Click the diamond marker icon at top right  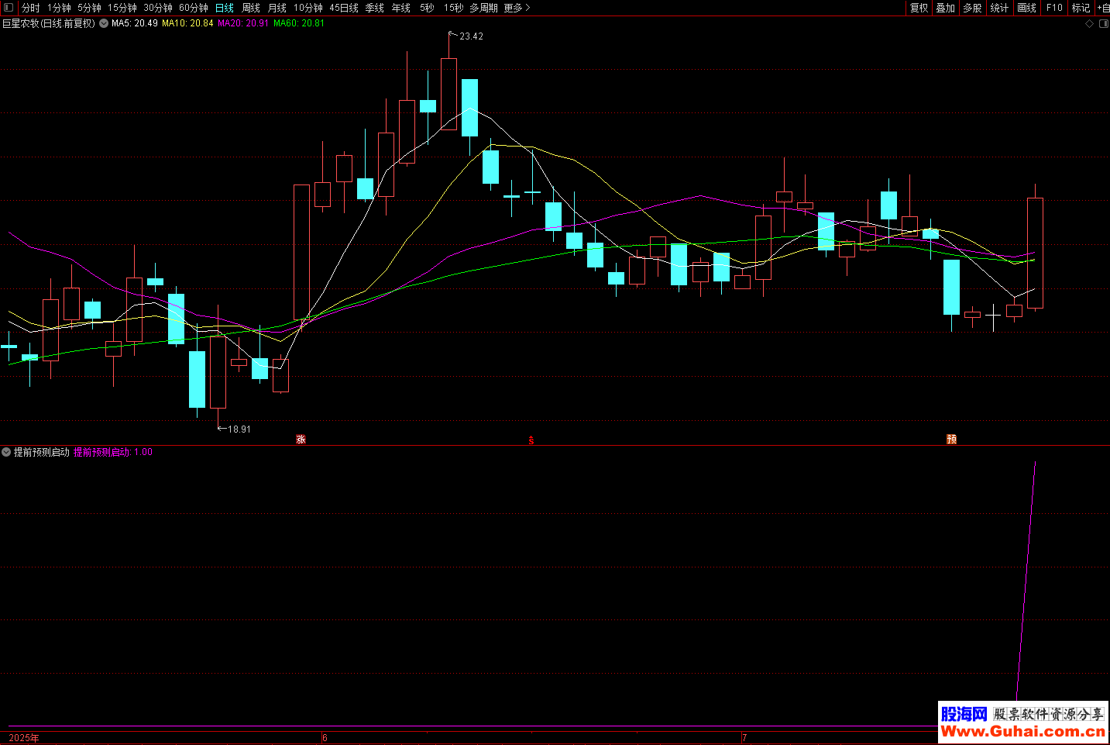pyautogui.click(x=1089, y=24)
